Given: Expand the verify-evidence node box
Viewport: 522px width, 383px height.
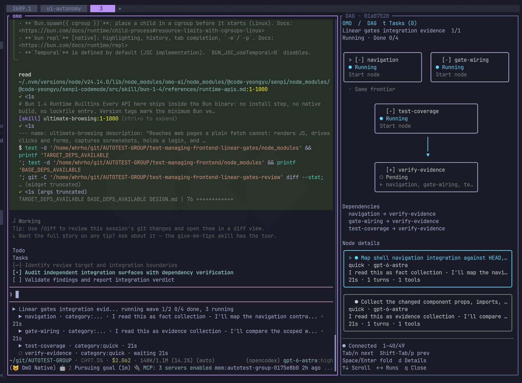Looking at the screenshot, I should (391, 170).
